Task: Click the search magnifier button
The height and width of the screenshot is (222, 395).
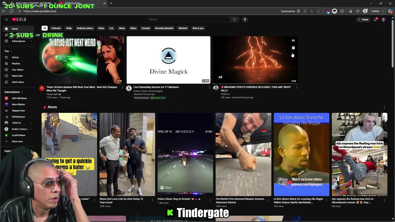Action: pyautogui.click(x=234, y=19)
